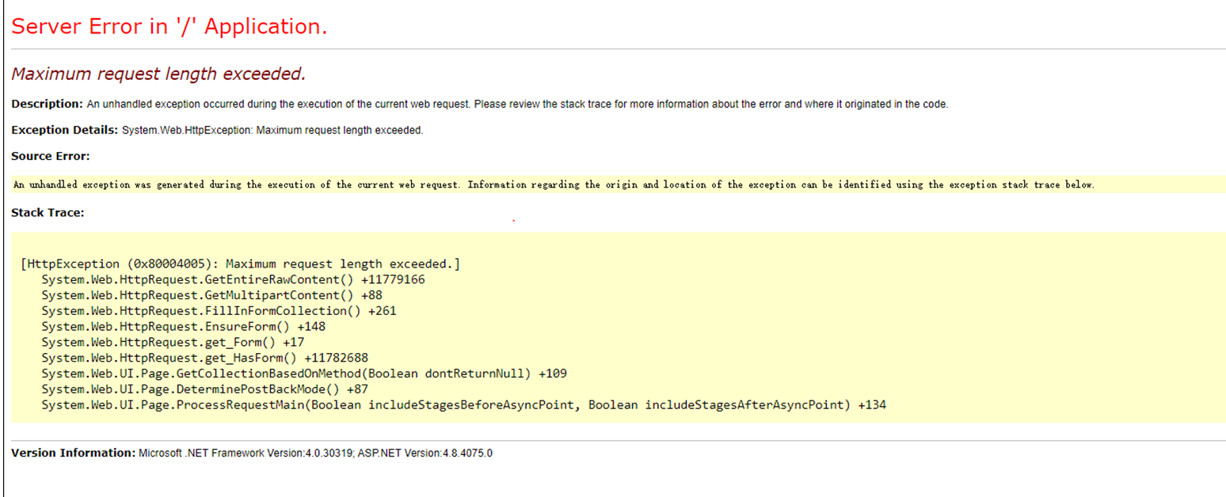Click the yellow Source Error message box
The height and width of the screenshot is (497, 1226).
point(554,184)
